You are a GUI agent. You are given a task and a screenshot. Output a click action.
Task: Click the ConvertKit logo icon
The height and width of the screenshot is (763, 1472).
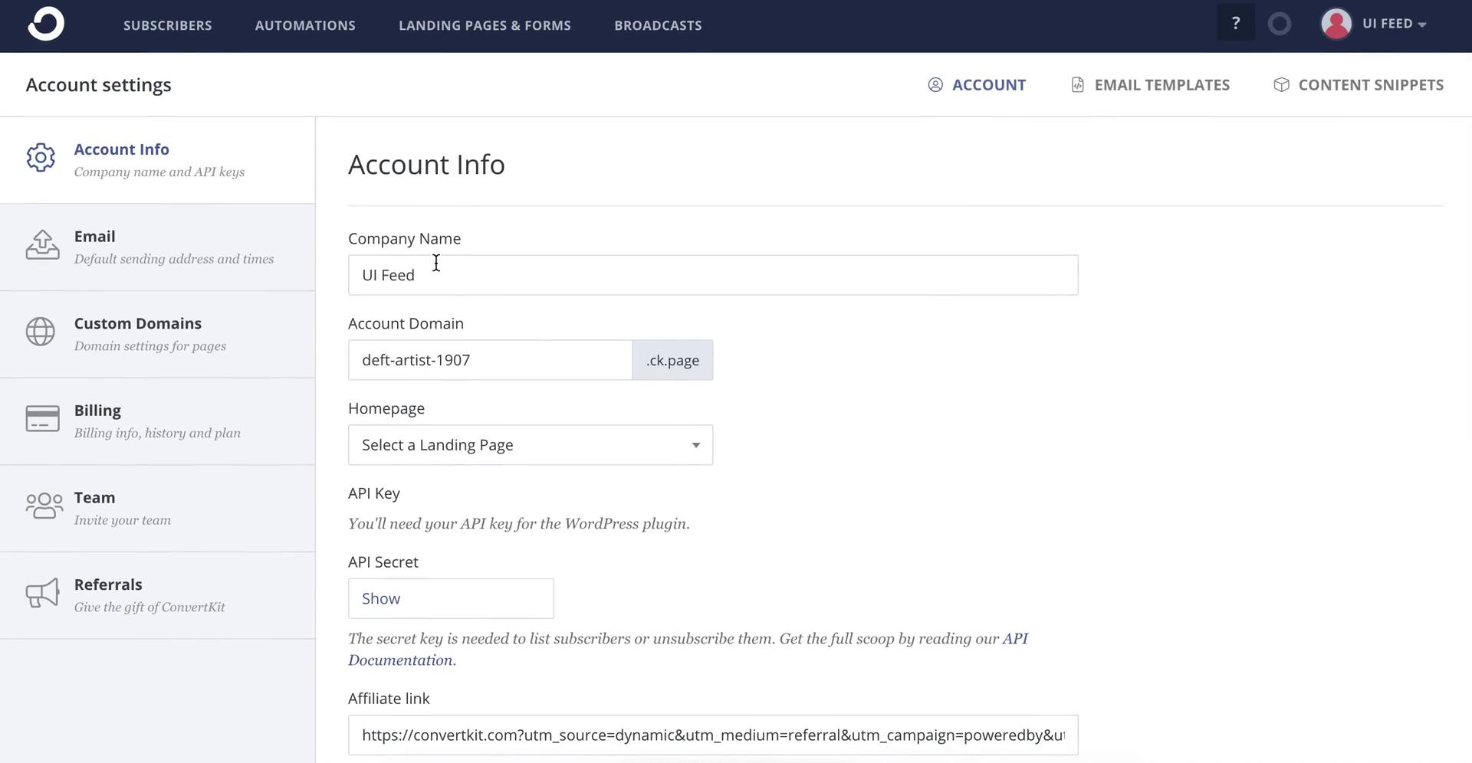coord(46,25)
